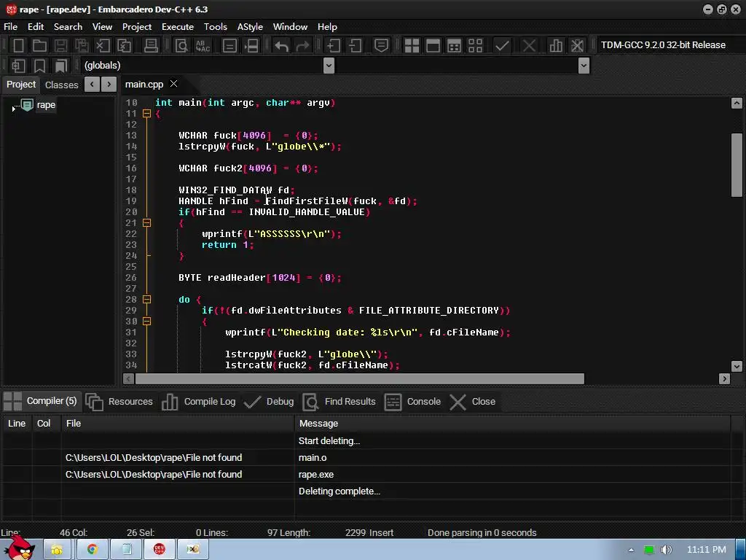Click the speech-bubble toolbar icon beside Redo group
746x560 pixels.
(x=381, y=45)
